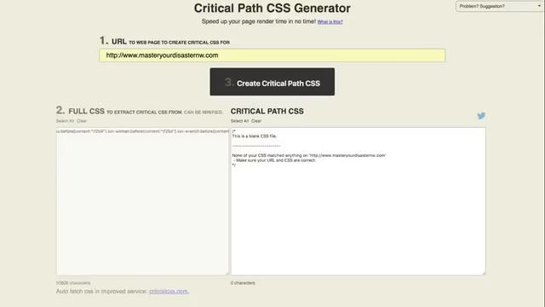
Task: Select All under Full CSS
Action: pos(65,121)
